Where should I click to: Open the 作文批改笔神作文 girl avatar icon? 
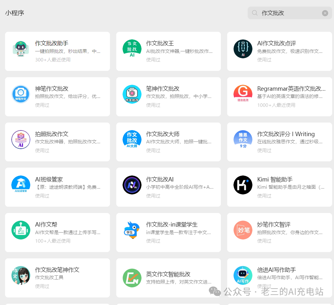pyautogui.click(x=21, y=275)
